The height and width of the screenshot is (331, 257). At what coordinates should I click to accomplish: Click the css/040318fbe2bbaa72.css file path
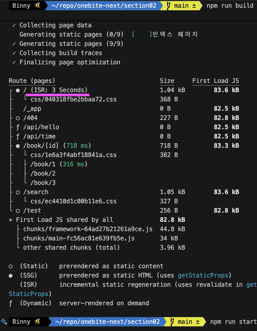73,99
